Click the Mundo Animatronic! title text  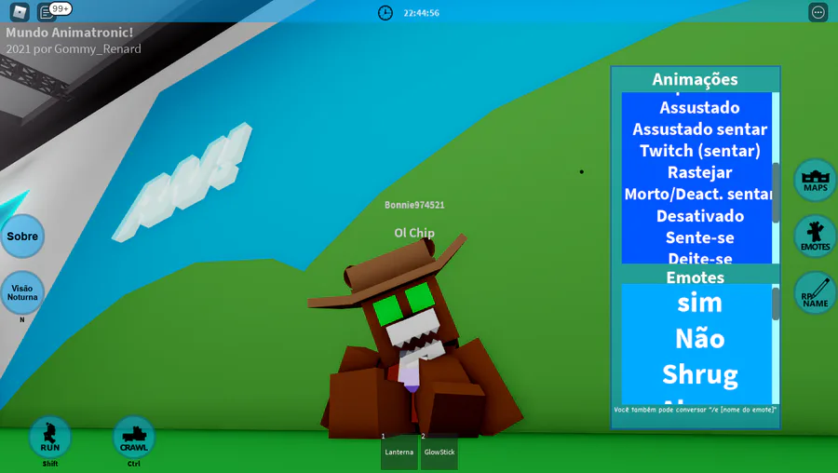[x=70, y=32]
